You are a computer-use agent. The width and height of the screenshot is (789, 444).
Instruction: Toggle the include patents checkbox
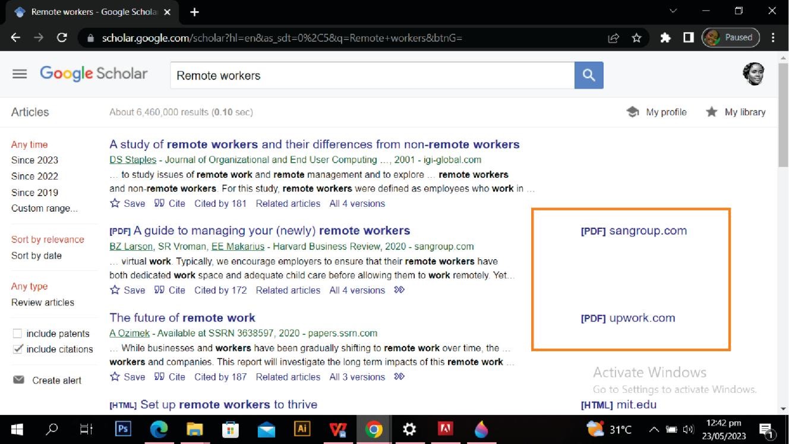click(17, 333)
